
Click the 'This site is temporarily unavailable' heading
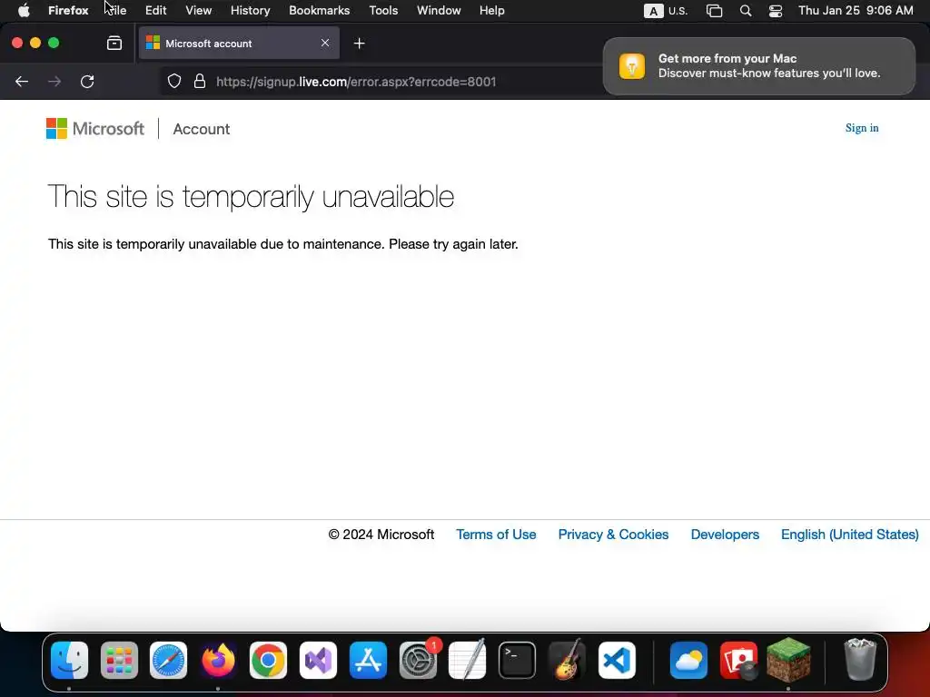click(x=251, y=197)
